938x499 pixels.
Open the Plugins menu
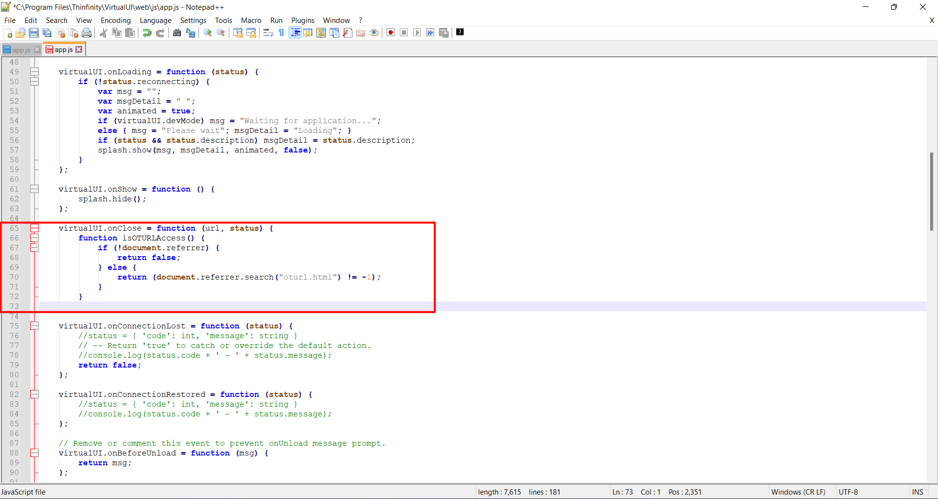[x=303, y=21]
